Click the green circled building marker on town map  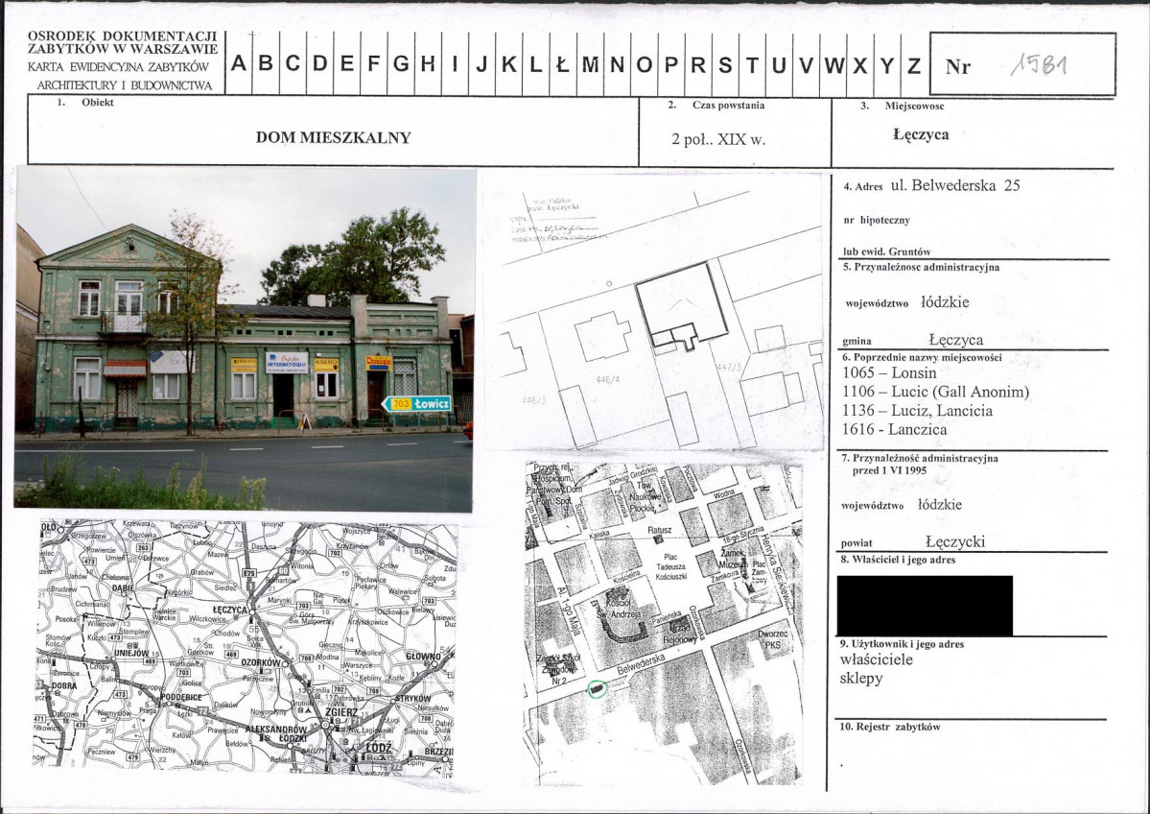point(597,689)
